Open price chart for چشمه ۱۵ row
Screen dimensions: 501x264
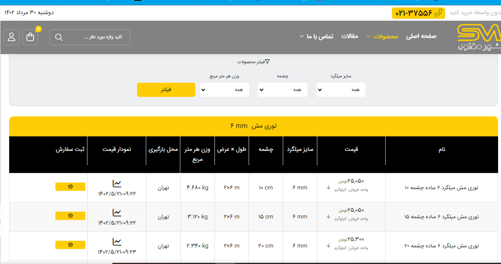click(x=117, y=212)
